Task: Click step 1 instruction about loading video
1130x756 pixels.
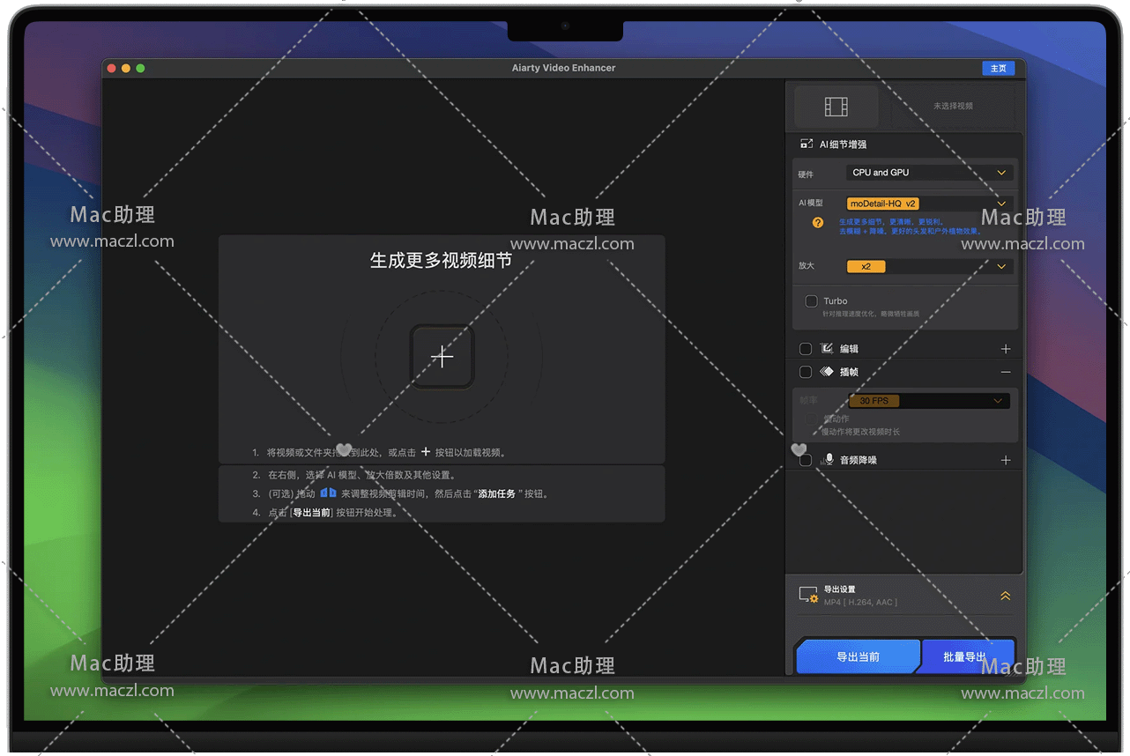Action: pyautogui.click(x=380, y=452)
